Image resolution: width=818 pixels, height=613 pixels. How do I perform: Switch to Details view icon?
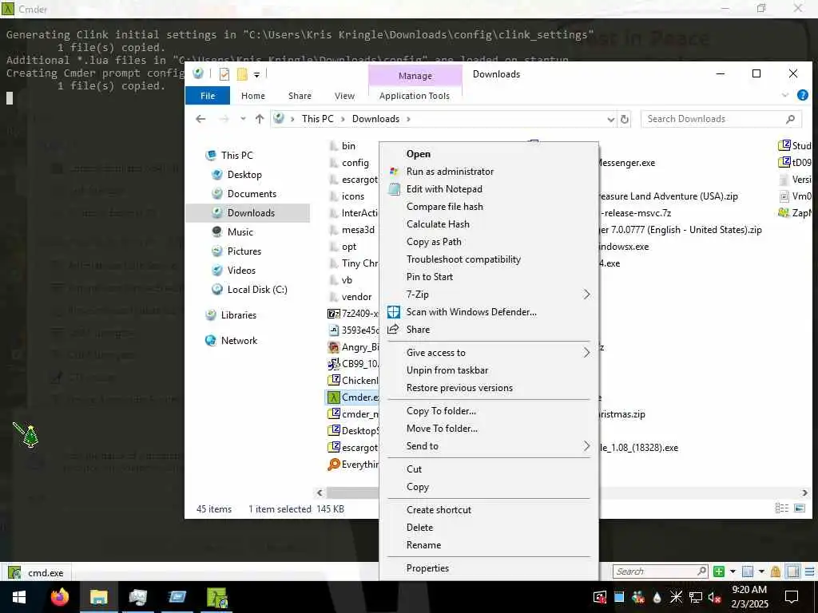click(781, 508)
